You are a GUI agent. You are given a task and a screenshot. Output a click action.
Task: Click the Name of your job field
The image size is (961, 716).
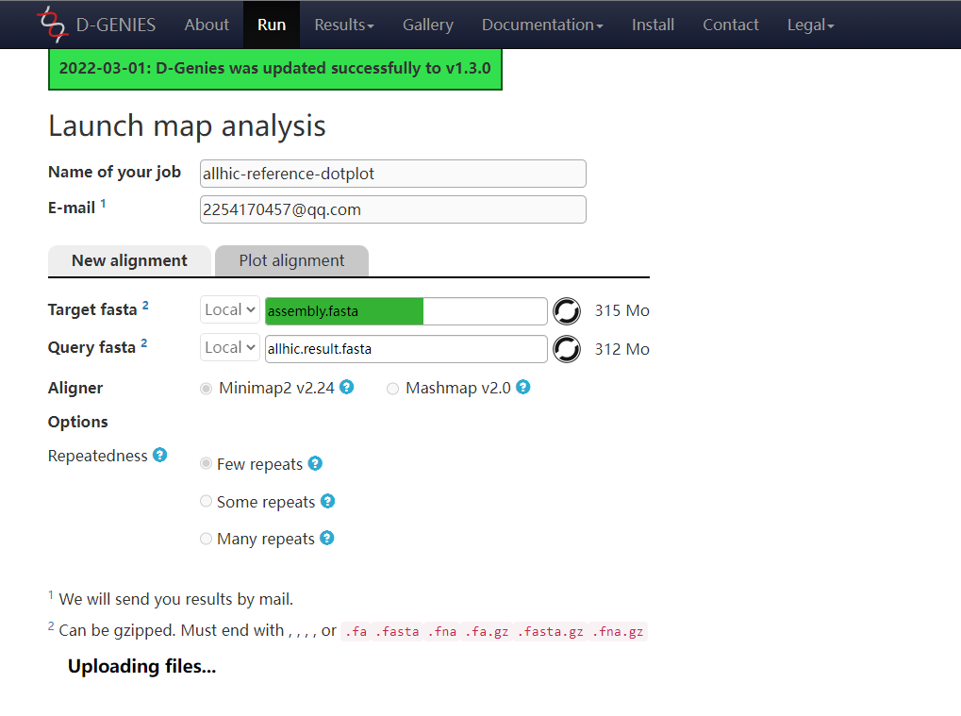392,174
